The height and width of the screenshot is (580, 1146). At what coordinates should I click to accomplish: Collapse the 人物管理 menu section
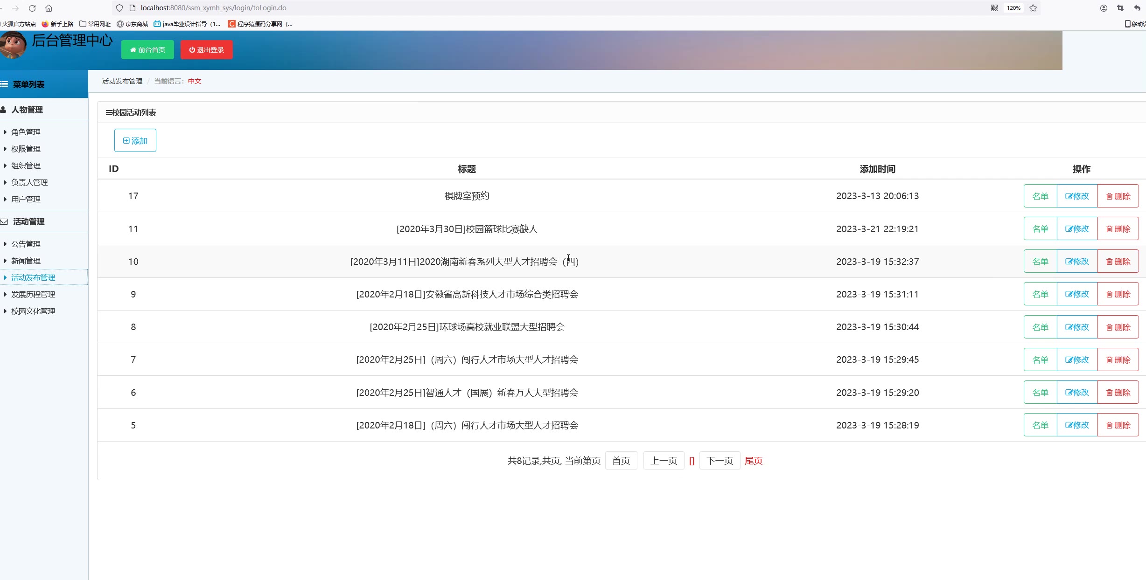pos(27,110)
